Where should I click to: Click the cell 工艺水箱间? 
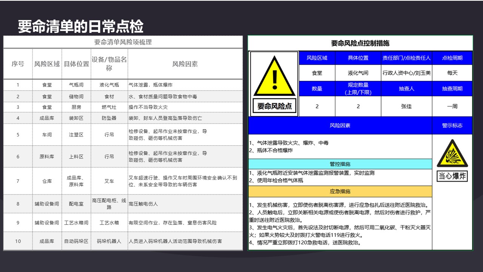[76, 223]
